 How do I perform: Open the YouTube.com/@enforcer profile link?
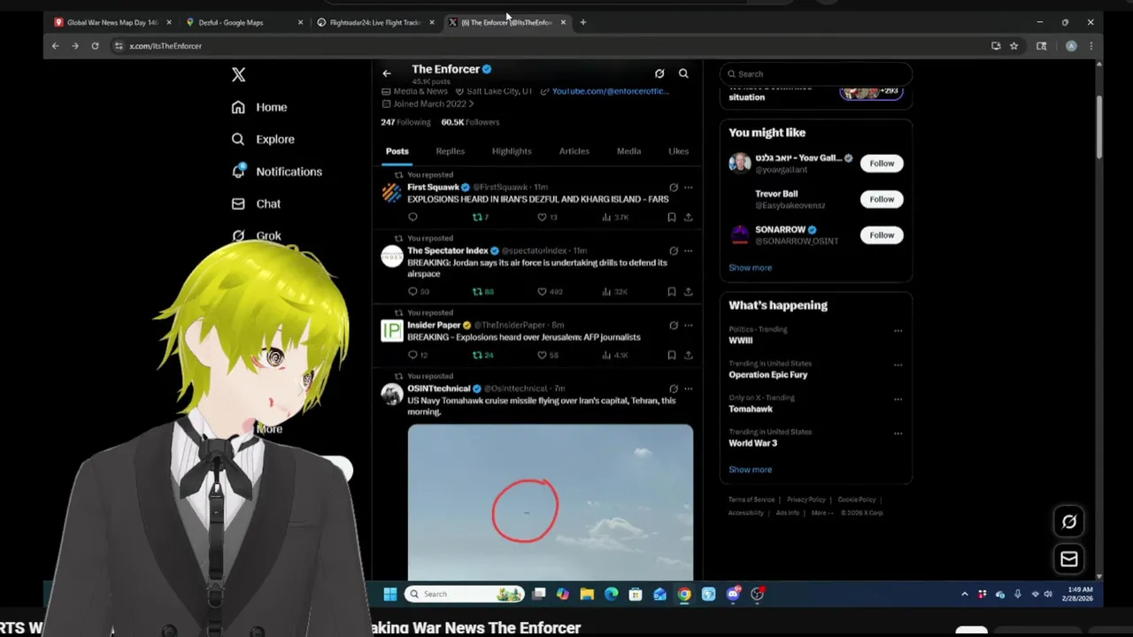point(610,91)
